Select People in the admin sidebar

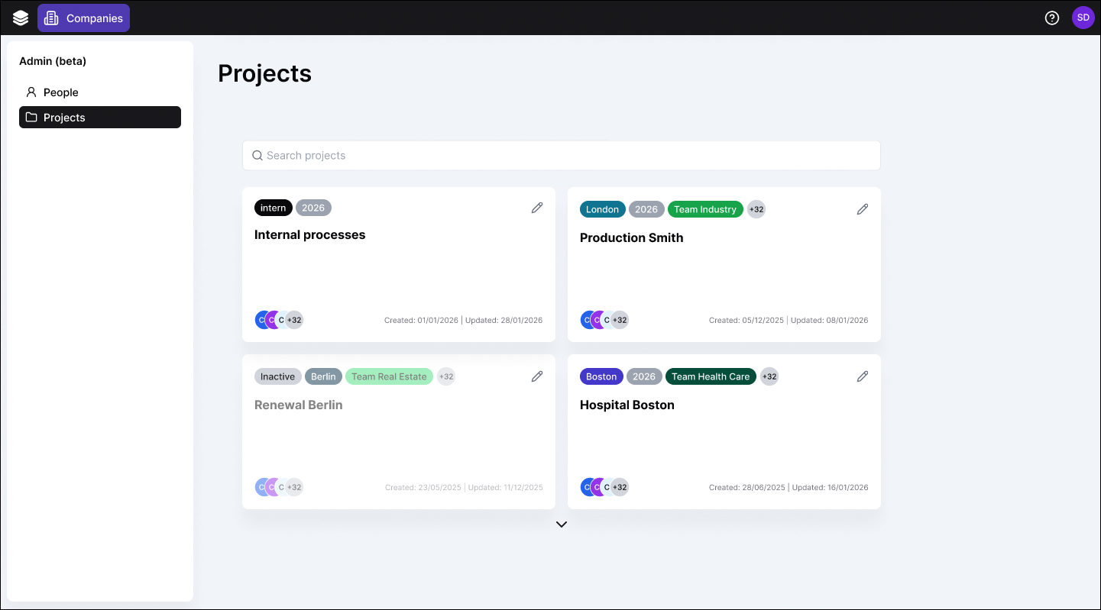[x=61, y=92]
